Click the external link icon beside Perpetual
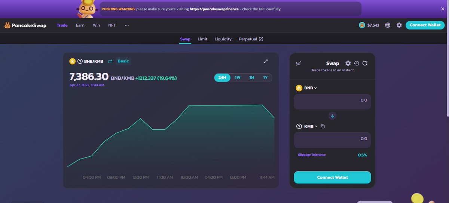The width and height of the screenshot is (449, 203). coord(261,39)
